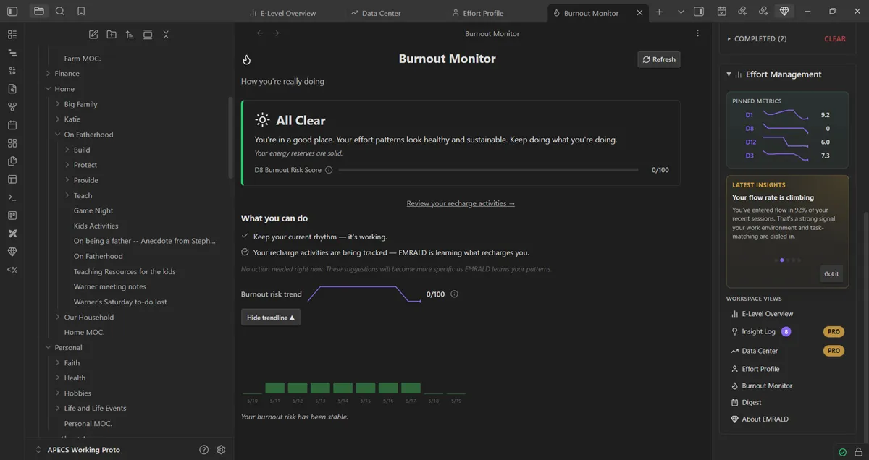
Task: Select the second insight carousel dot
Action: tap(781, 260)
